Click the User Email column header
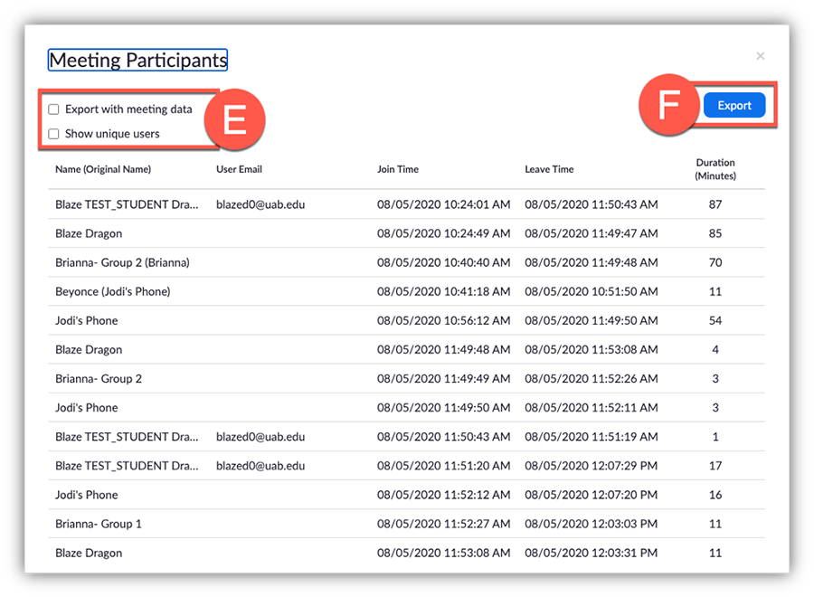The height and width of the screenshot is (597, 814). coord(239,169)
